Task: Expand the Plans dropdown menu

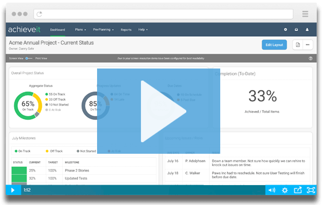Action: point(80,30)
